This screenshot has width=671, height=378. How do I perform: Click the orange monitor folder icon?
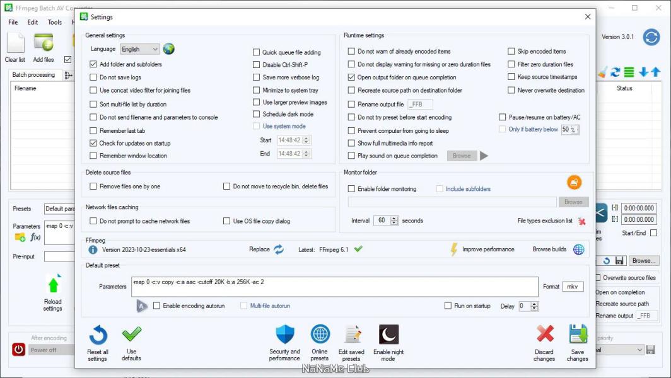[575, 182]
